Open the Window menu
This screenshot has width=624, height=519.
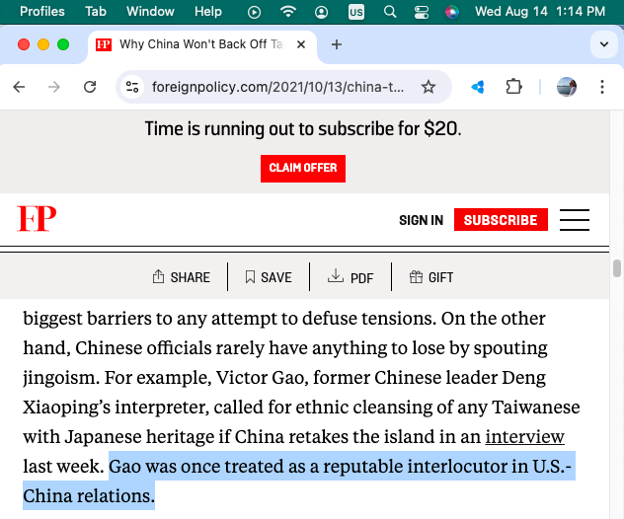[150, 12]
